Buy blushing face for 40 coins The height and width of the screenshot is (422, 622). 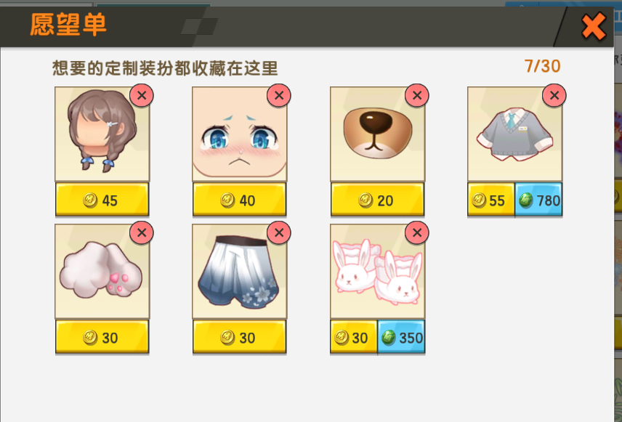[x=239, y=200]
